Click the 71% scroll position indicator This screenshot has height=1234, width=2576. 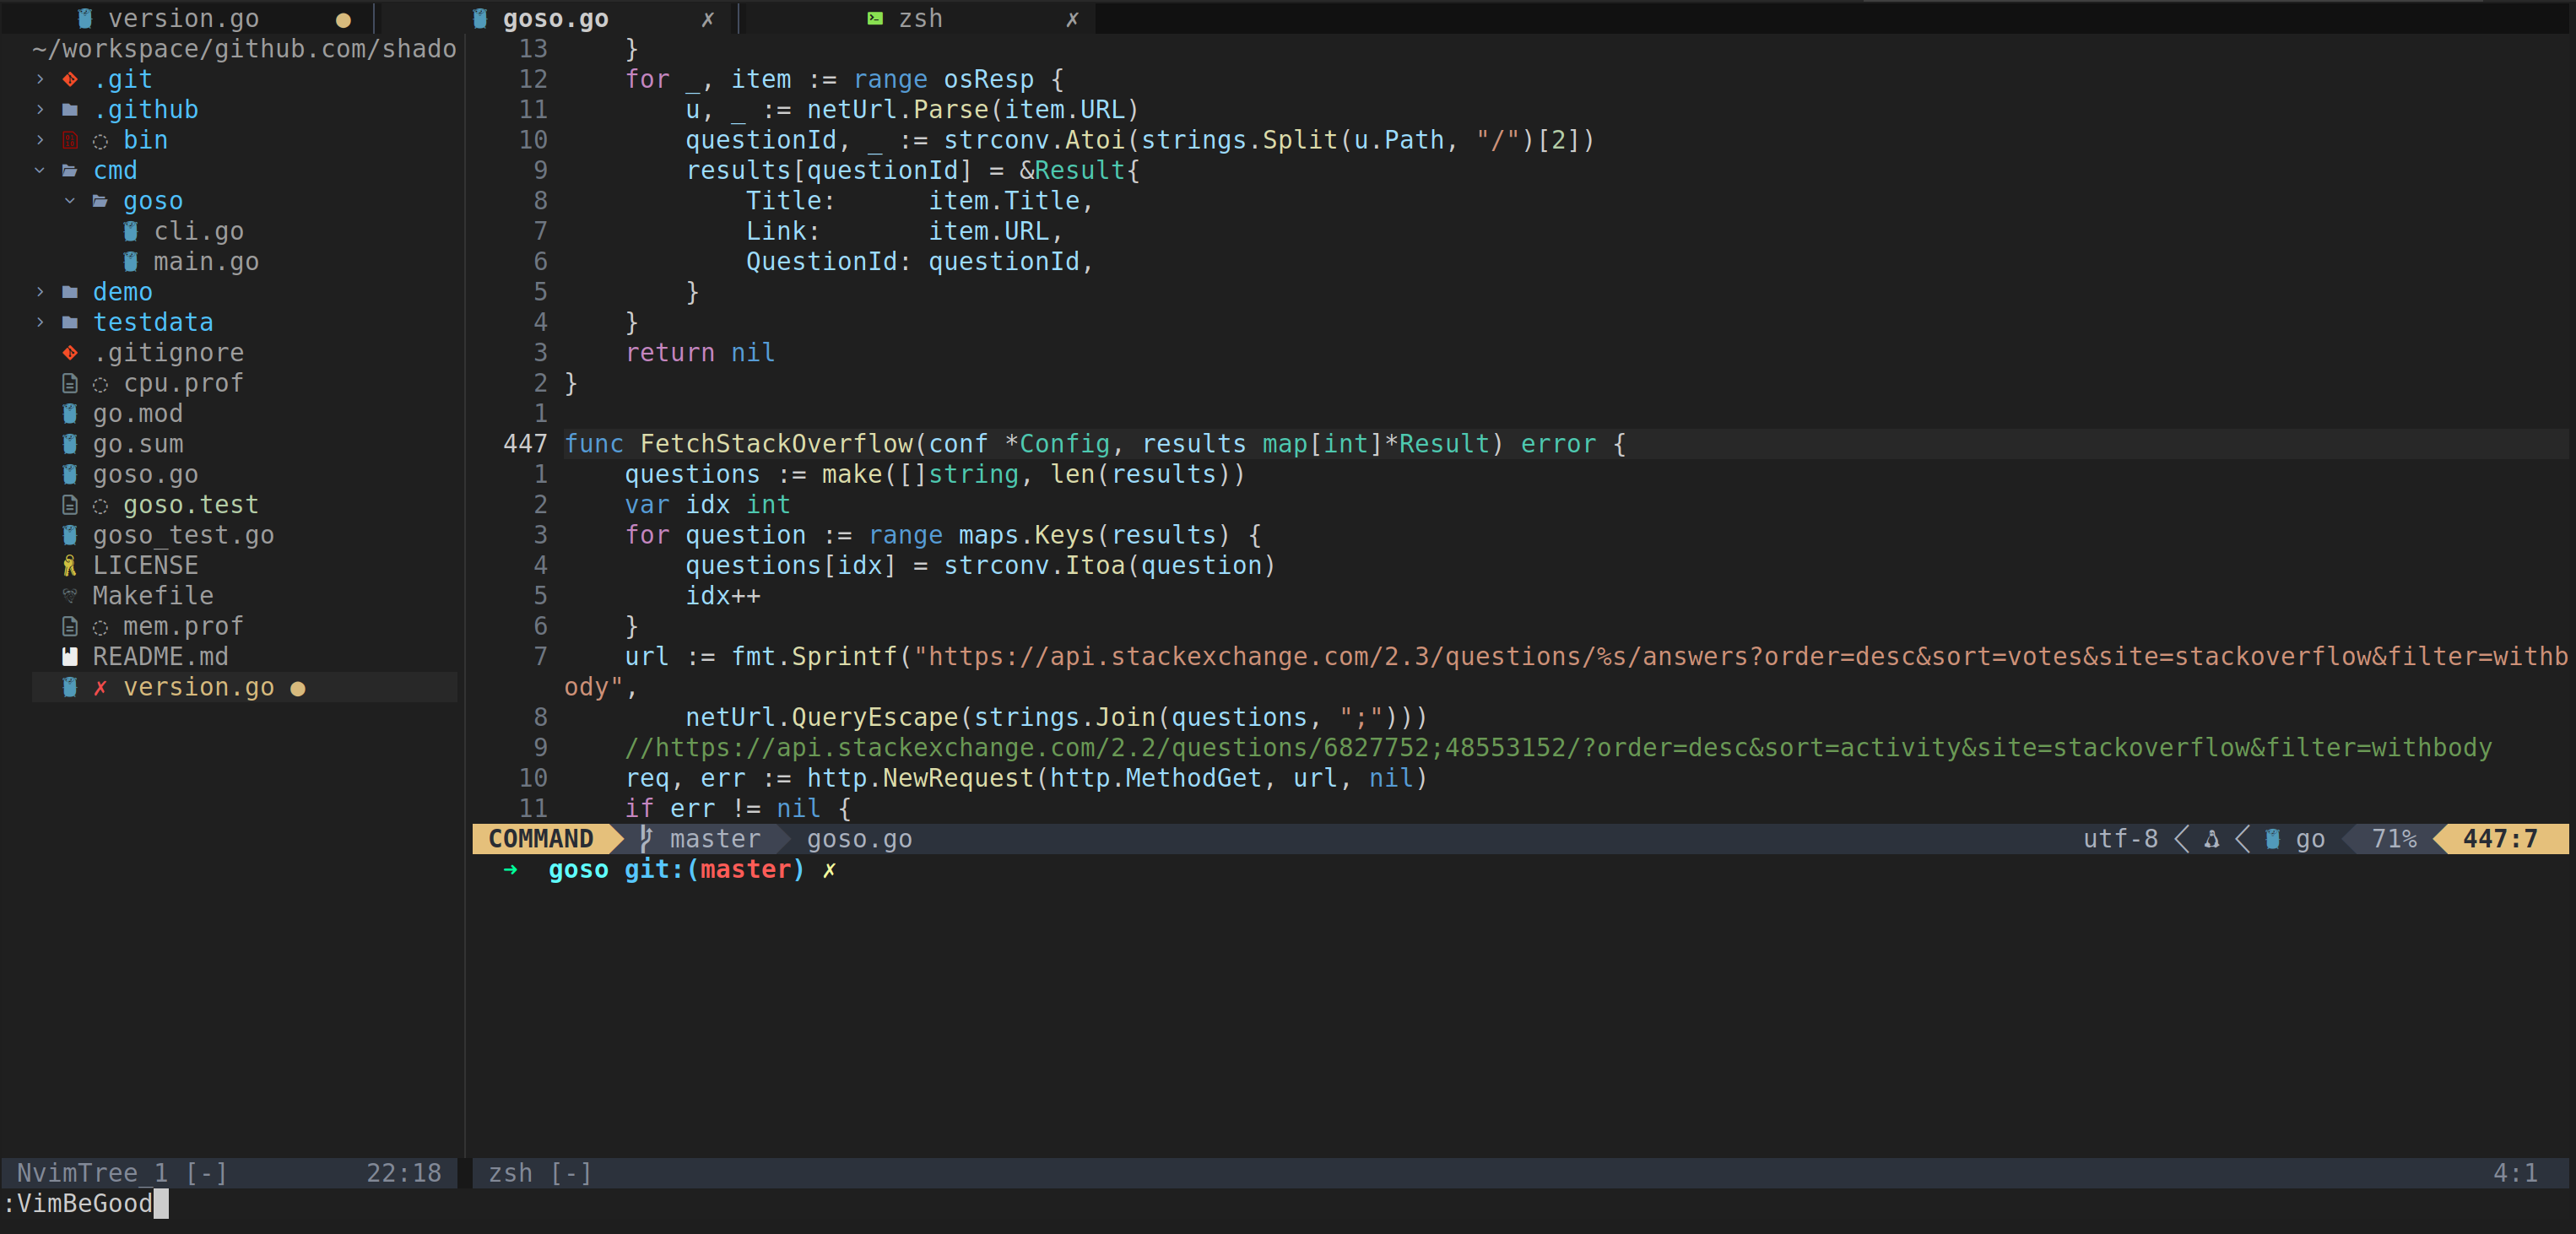point(2393,839)
